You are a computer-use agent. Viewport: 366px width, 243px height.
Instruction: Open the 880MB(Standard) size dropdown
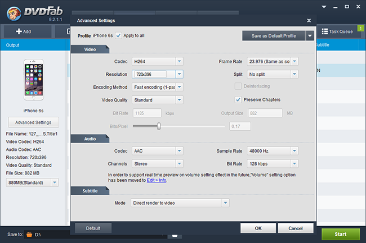click(x=55, y=182)
